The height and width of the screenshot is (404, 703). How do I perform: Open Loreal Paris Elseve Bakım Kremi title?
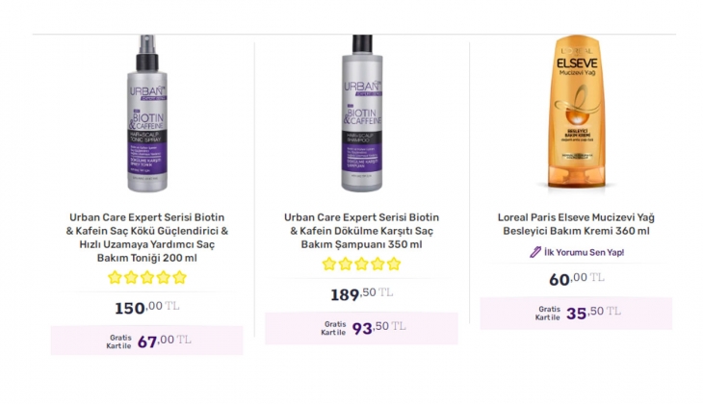pyautogui.click(x=576, y=224)
